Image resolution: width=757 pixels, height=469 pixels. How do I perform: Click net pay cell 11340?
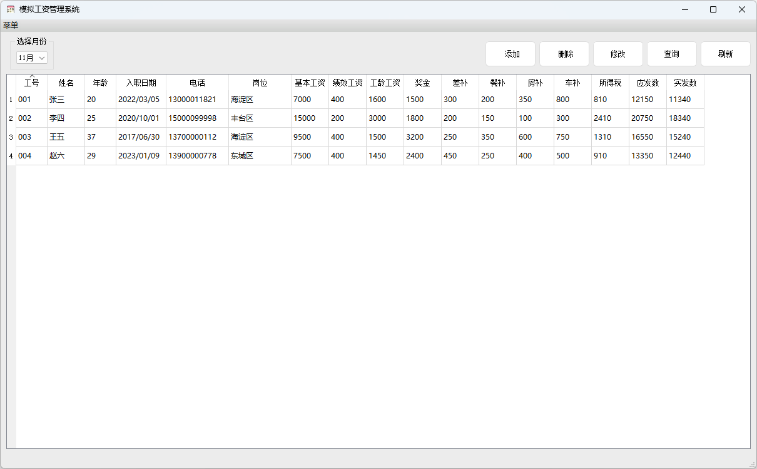tap(686, 100)
